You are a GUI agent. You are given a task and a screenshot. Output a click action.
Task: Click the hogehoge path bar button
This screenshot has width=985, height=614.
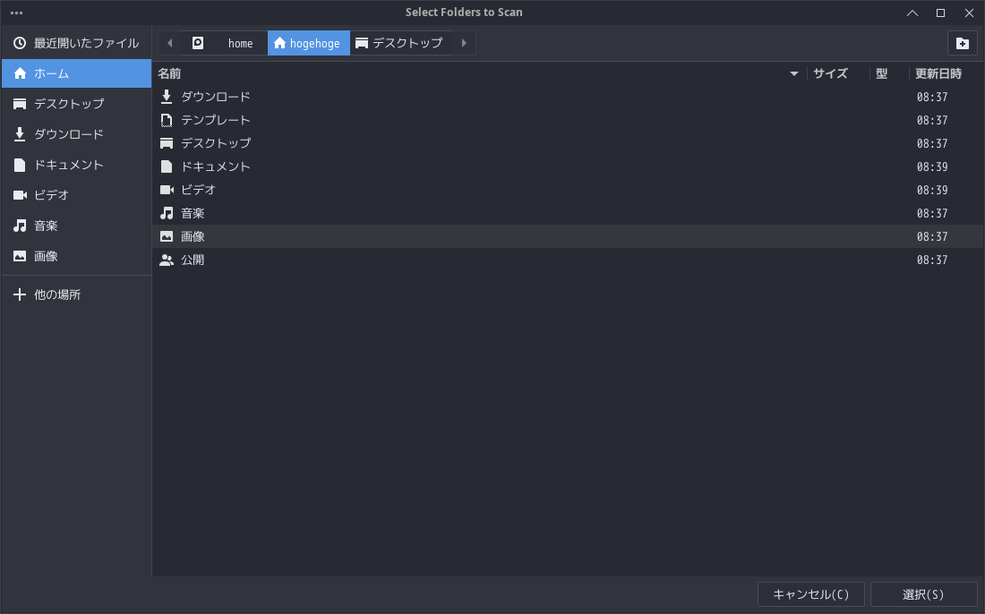(308, 43)
